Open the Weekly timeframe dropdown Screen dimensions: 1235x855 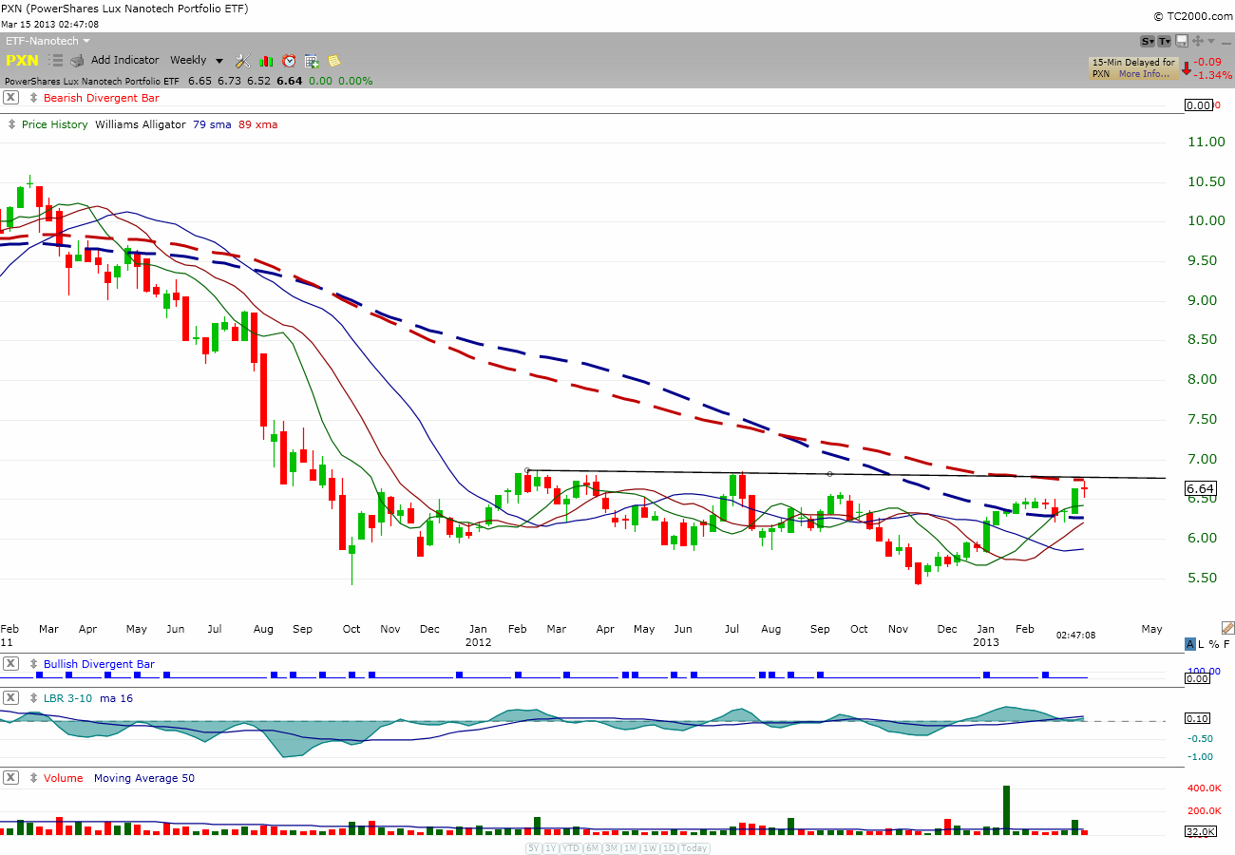197,61
